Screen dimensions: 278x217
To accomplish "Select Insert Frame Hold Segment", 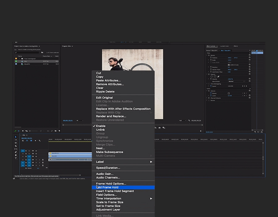I will (123, 191).
